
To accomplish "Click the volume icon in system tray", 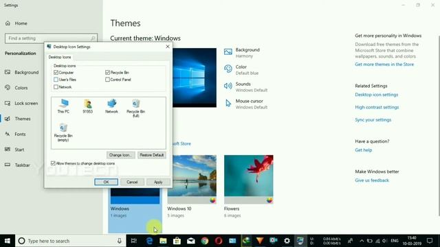I will (385, 241).
